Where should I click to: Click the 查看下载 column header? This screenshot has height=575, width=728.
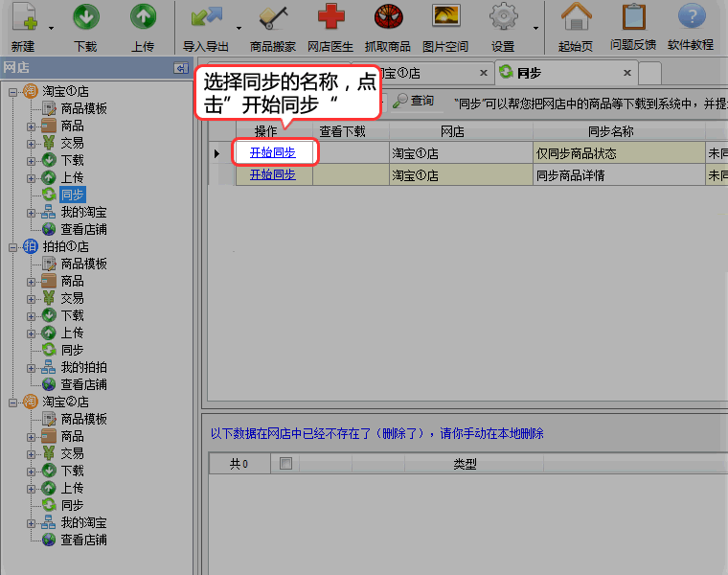point(351,131)
